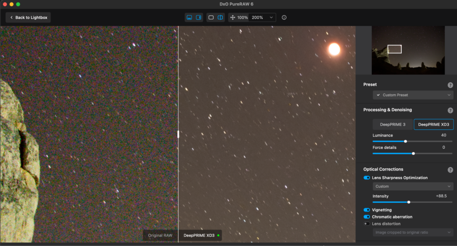The image size is (457, 246).
Task: Open the lens sharpness Custom dropdown
Action: [x=413, y=187]
